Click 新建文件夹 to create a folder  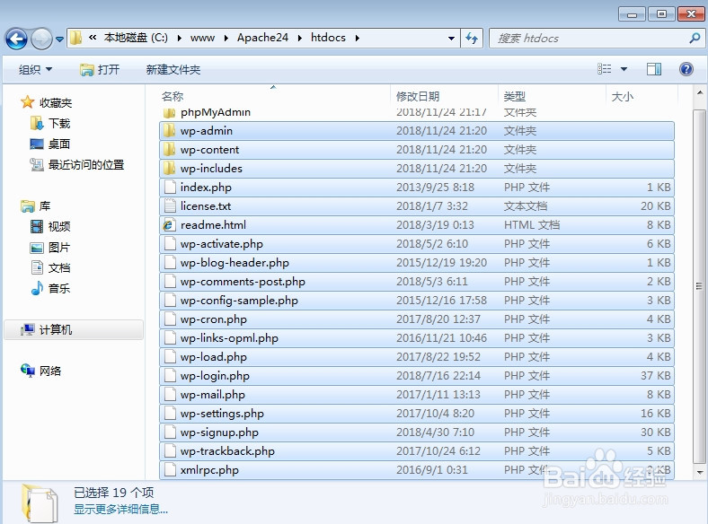pos(173,69)
